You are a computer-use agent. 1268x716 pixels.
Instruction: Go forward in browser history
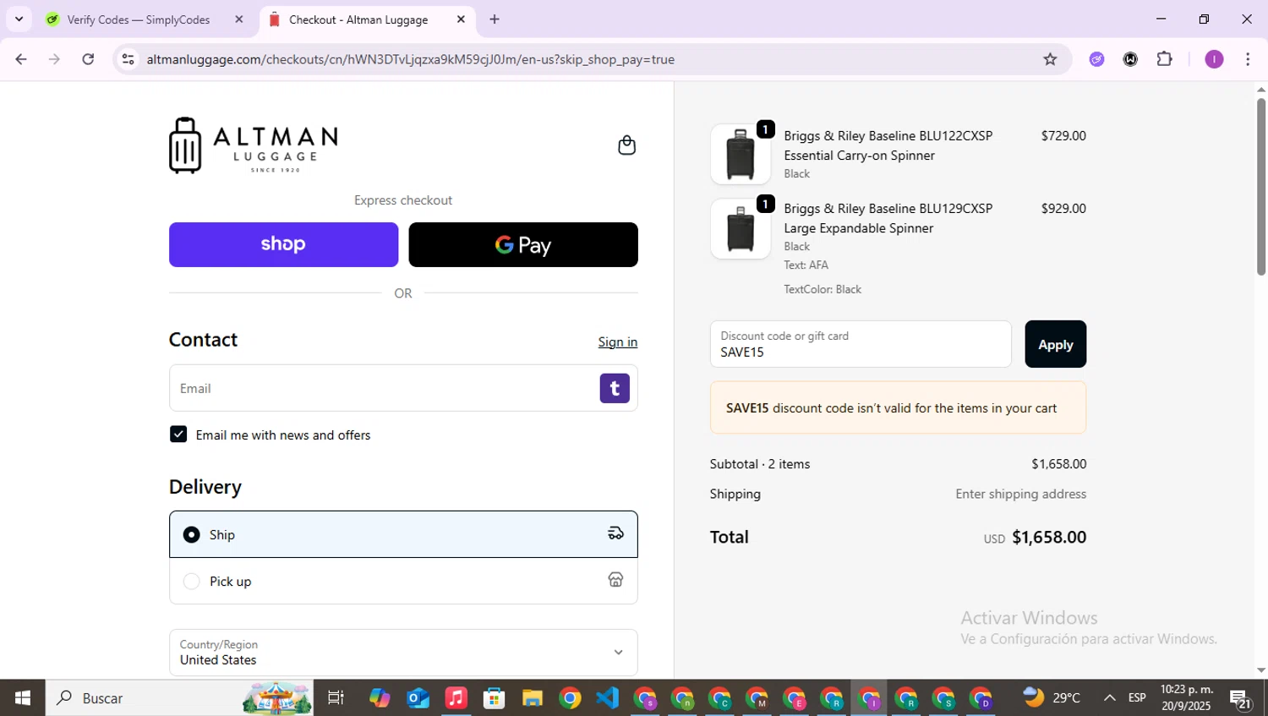pyautogui.click(x=55, y=59)
